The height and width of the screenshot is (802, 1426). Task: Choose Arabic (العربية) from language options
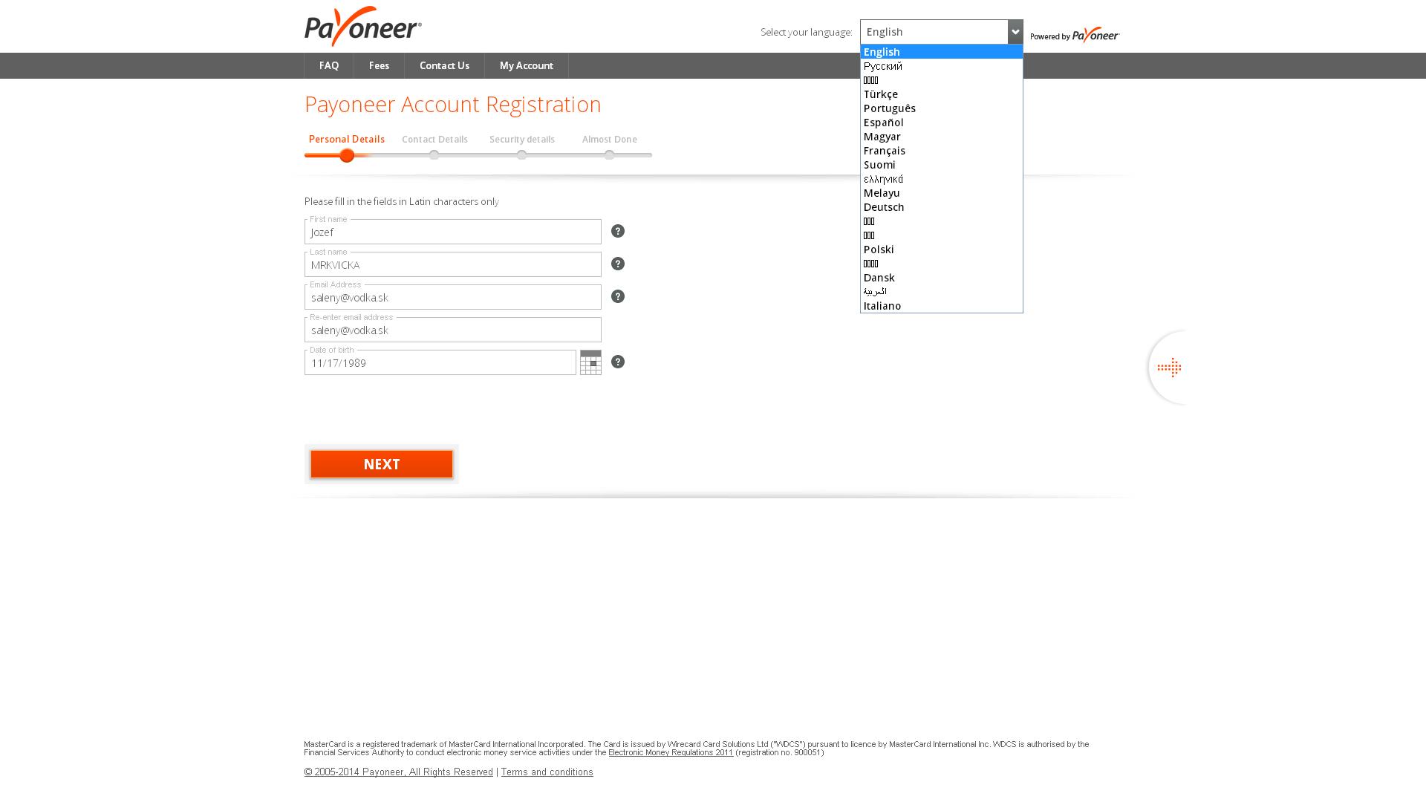941,291
